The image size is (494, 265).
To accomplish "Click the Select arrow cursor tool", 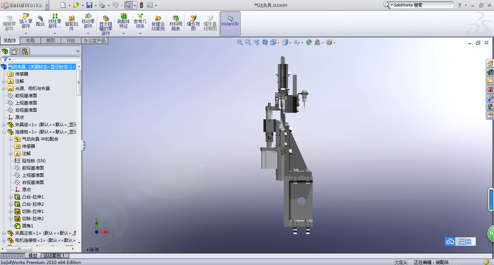I will click(x=128, y=5).
